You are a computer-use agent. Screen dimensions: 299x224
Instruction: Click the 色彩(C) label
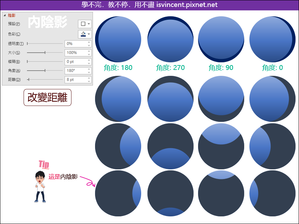tap(14, 34)
